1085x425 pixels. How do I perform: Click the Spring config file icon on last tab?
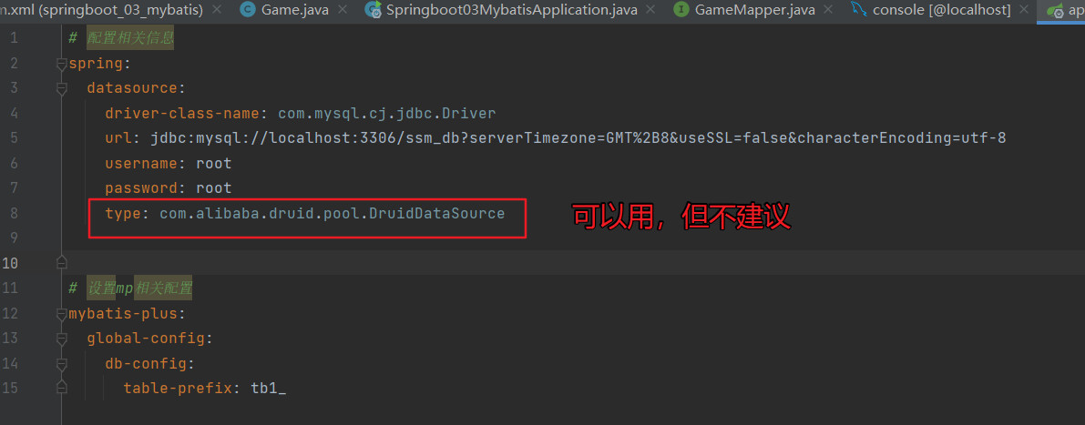coord(1055,10)
